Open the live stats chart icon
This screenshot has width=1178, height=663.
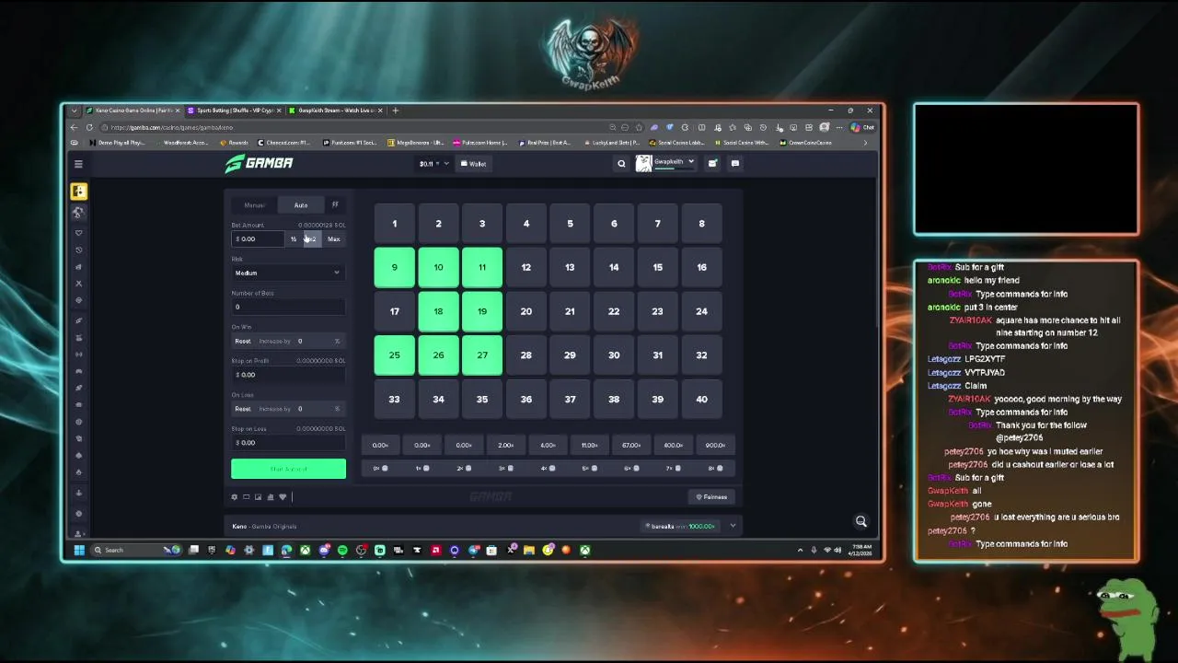click(270, 497)
